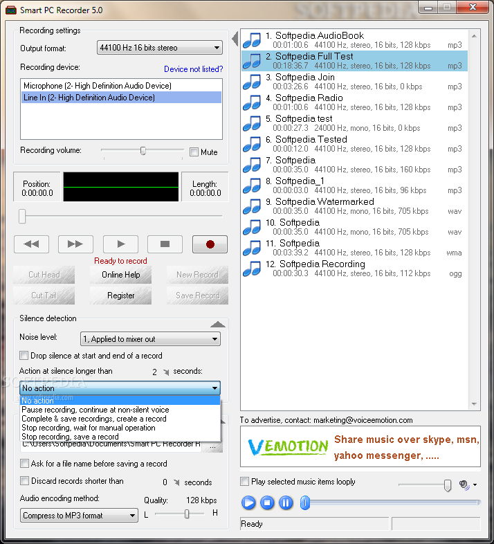
Task: Click the playback seek bar handle
Action: click(x=305, y=502)
